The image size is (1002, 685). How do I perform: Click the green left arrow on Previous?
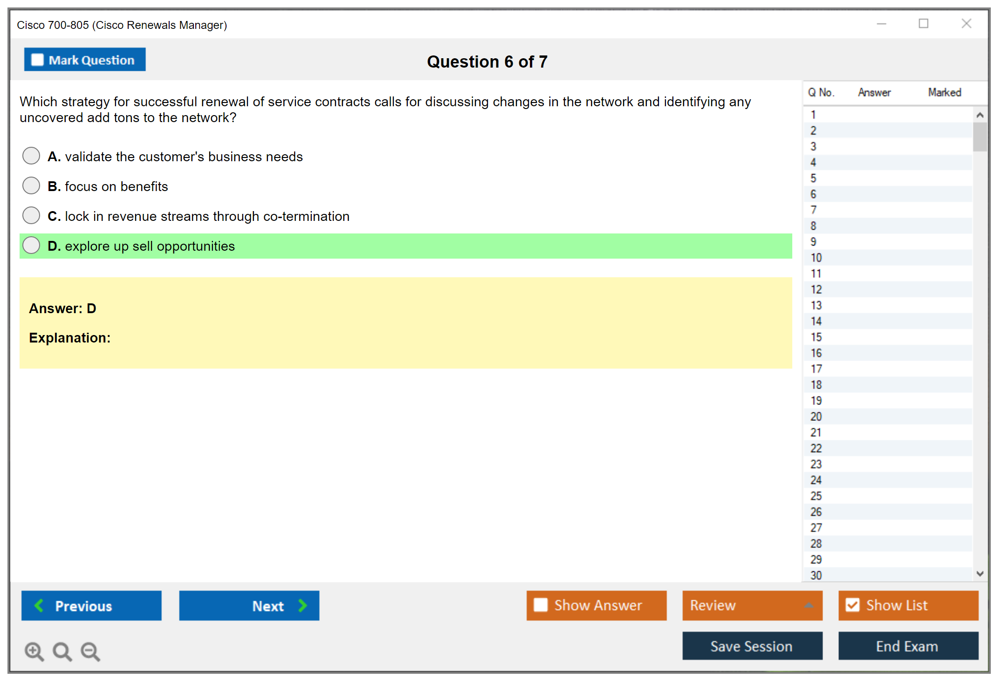pos(39,605)
